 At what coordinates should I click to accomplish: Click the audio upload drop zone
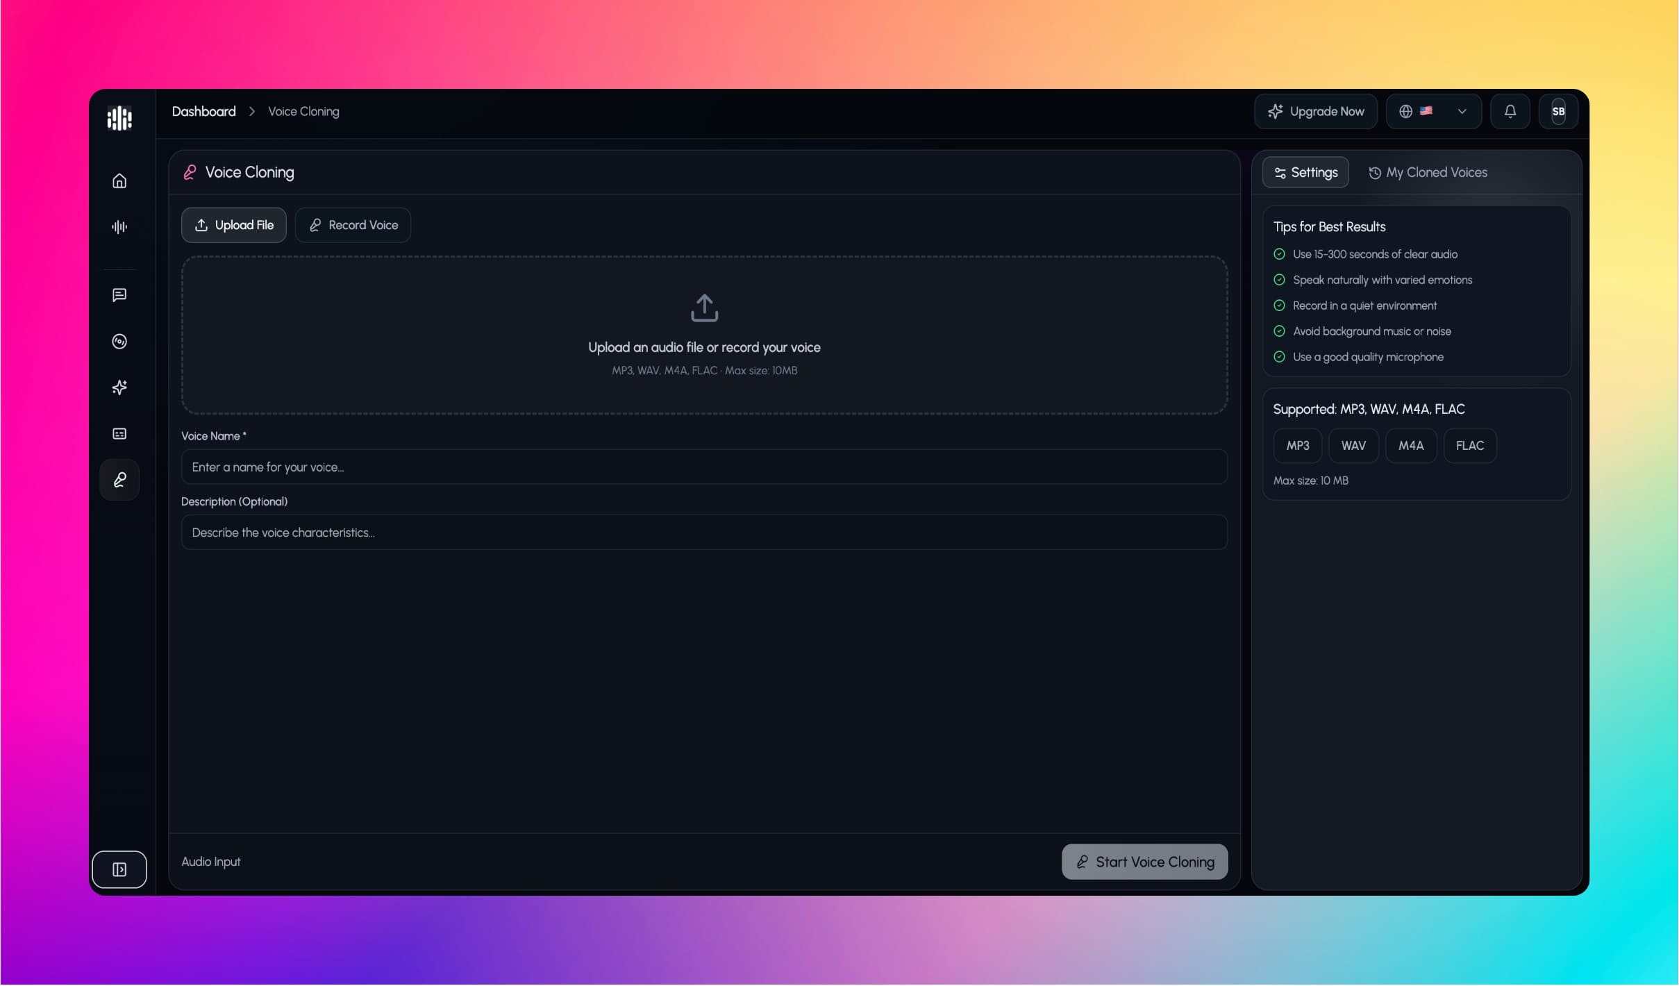tap(704, 335)
